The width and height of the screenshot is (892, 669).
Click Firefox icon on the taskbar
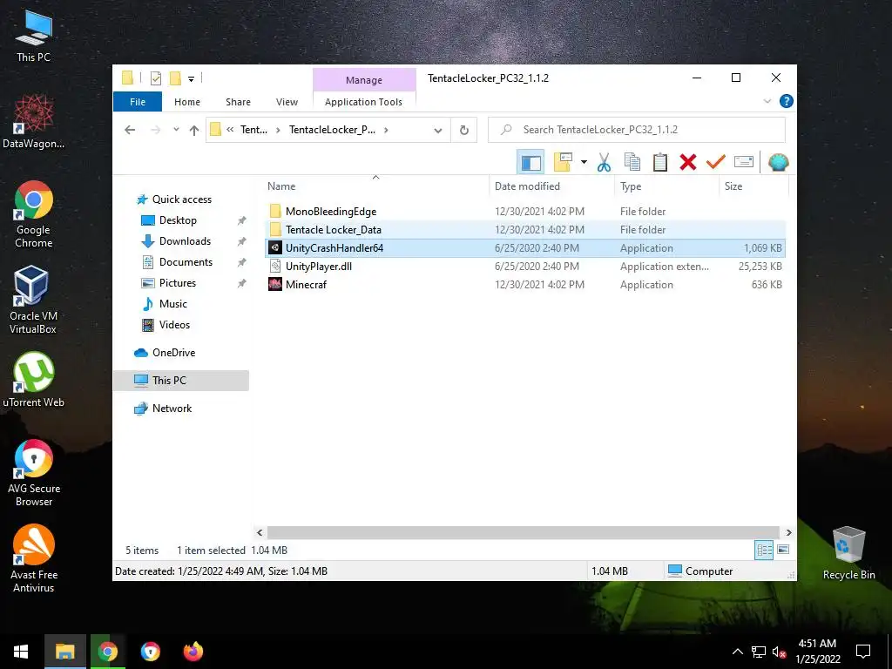[x=193, y=652]
